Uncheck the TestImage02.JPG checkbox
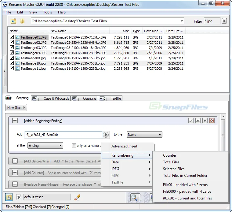Viewport: 232px width, 212px height. click(x=12, y=42)
